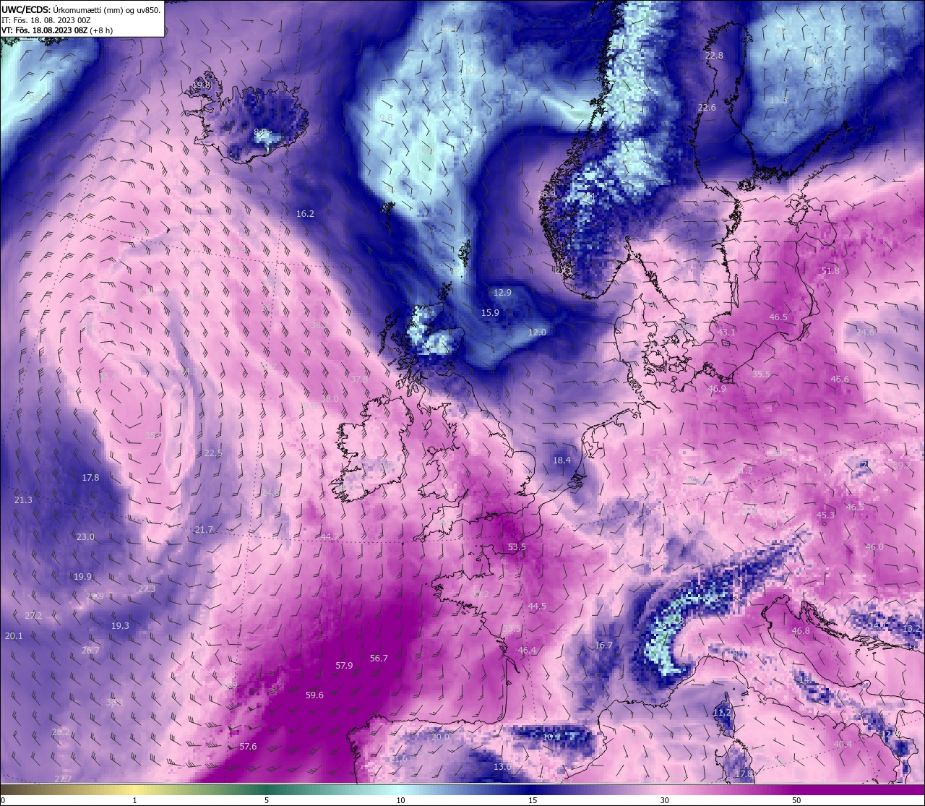Click the legend tick label 5

click(x=267, y=800)
